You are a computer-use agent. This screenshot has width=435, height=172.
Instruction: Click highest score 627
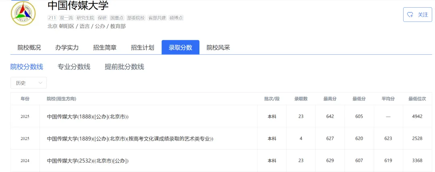(x=330, y=139)
